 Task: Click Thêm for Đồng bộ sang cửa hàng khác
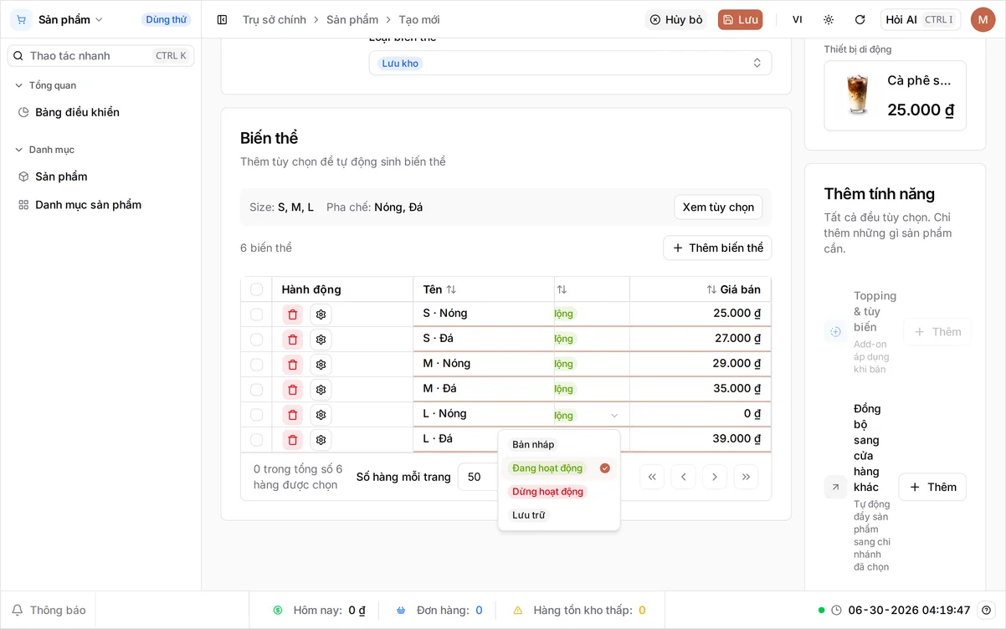click(932, 487)
